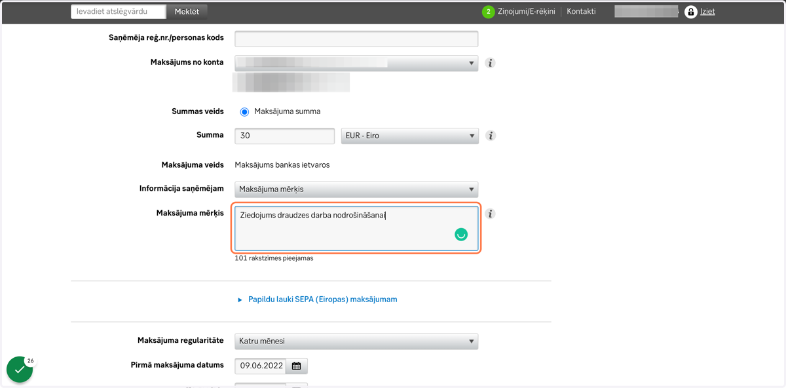Open the EUR - Eiro currency dropdown
The height and width of the screenshot is (388, 786).
tap(410, 136)
